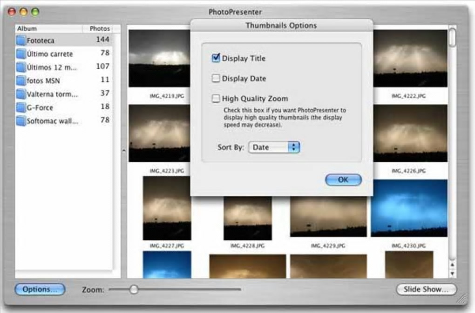The image size is (475, 313).
Task: Click the photo count 144 for Fototeca
Action: (103, 40)
